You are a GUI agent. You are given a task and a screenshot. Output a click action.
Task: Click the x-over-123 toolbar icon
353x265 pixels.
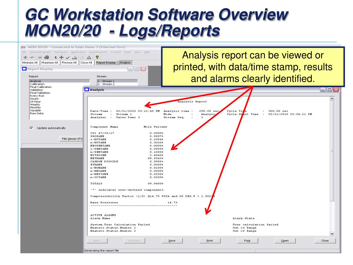(x=89, y=58)
